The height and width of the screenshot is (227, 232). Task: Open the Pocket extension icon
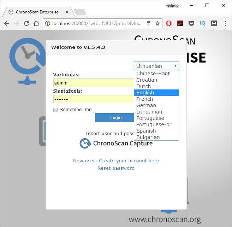click(191, 23)
